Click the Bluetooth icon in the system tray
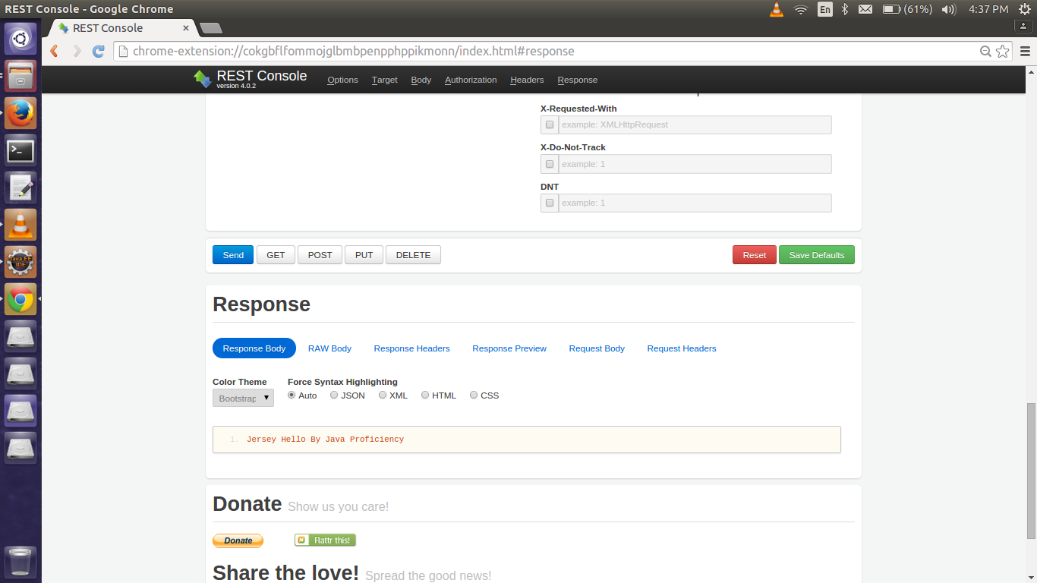Viewport: 1037px width, 583px height. (845, 11)
